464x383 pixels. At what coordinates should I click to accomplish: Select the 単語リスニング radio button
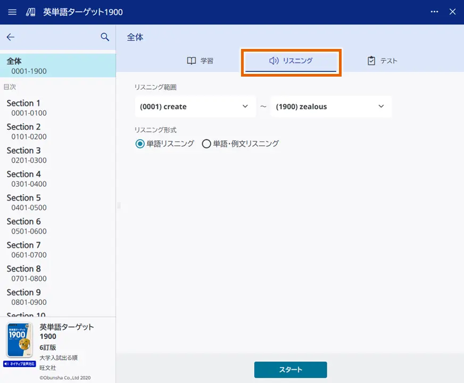coord(139,143)
